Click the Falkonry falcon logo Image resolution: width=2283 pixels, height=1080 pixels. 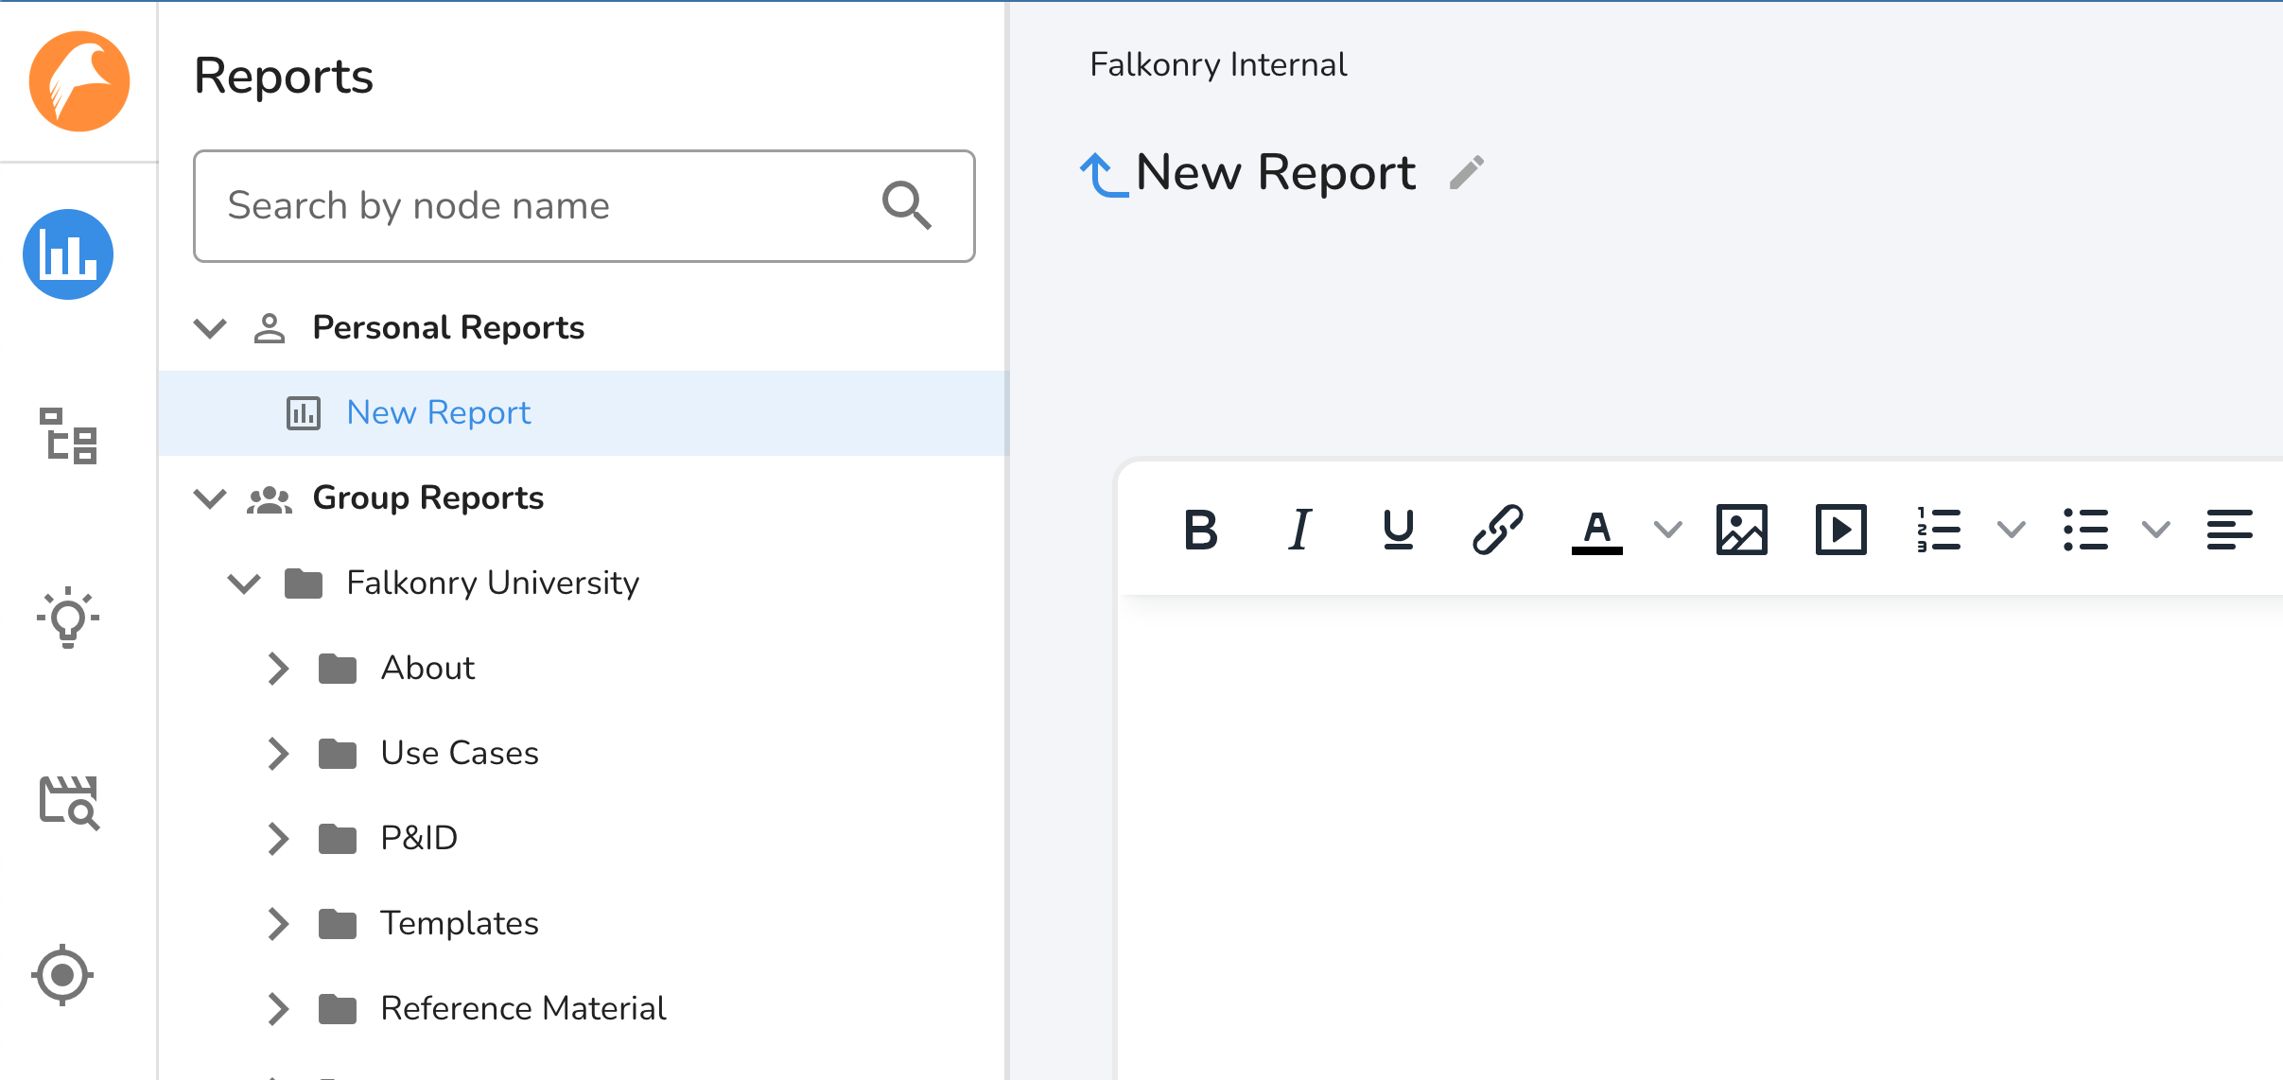79,81
